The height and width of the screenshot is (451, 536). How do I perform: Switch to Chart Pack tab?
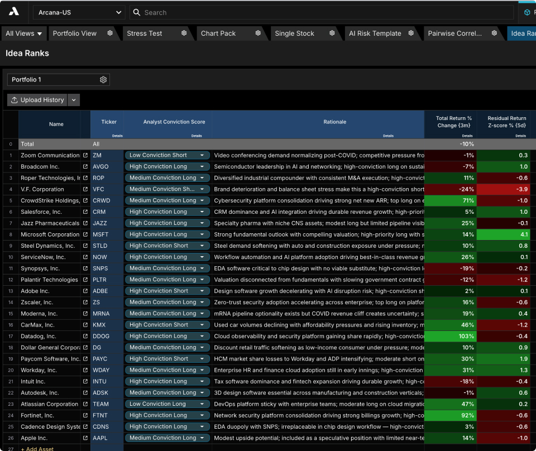click(218, 33)
